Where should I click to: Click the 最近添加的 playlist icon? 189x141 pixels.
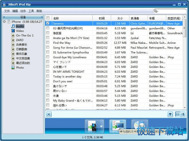[13, 63]
